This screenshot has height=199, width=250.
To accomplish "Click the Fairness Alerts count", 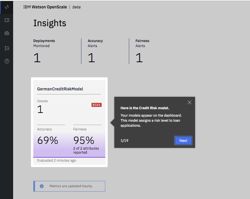I will [x=139, y=58].
